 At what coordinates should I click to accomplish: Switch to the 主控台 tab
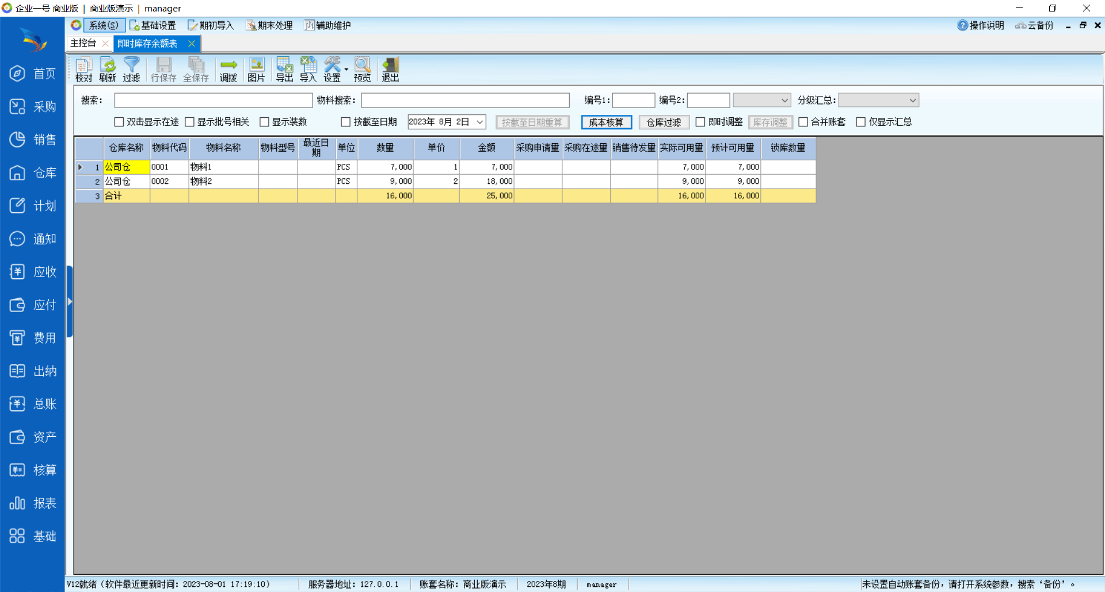(83, 43)
